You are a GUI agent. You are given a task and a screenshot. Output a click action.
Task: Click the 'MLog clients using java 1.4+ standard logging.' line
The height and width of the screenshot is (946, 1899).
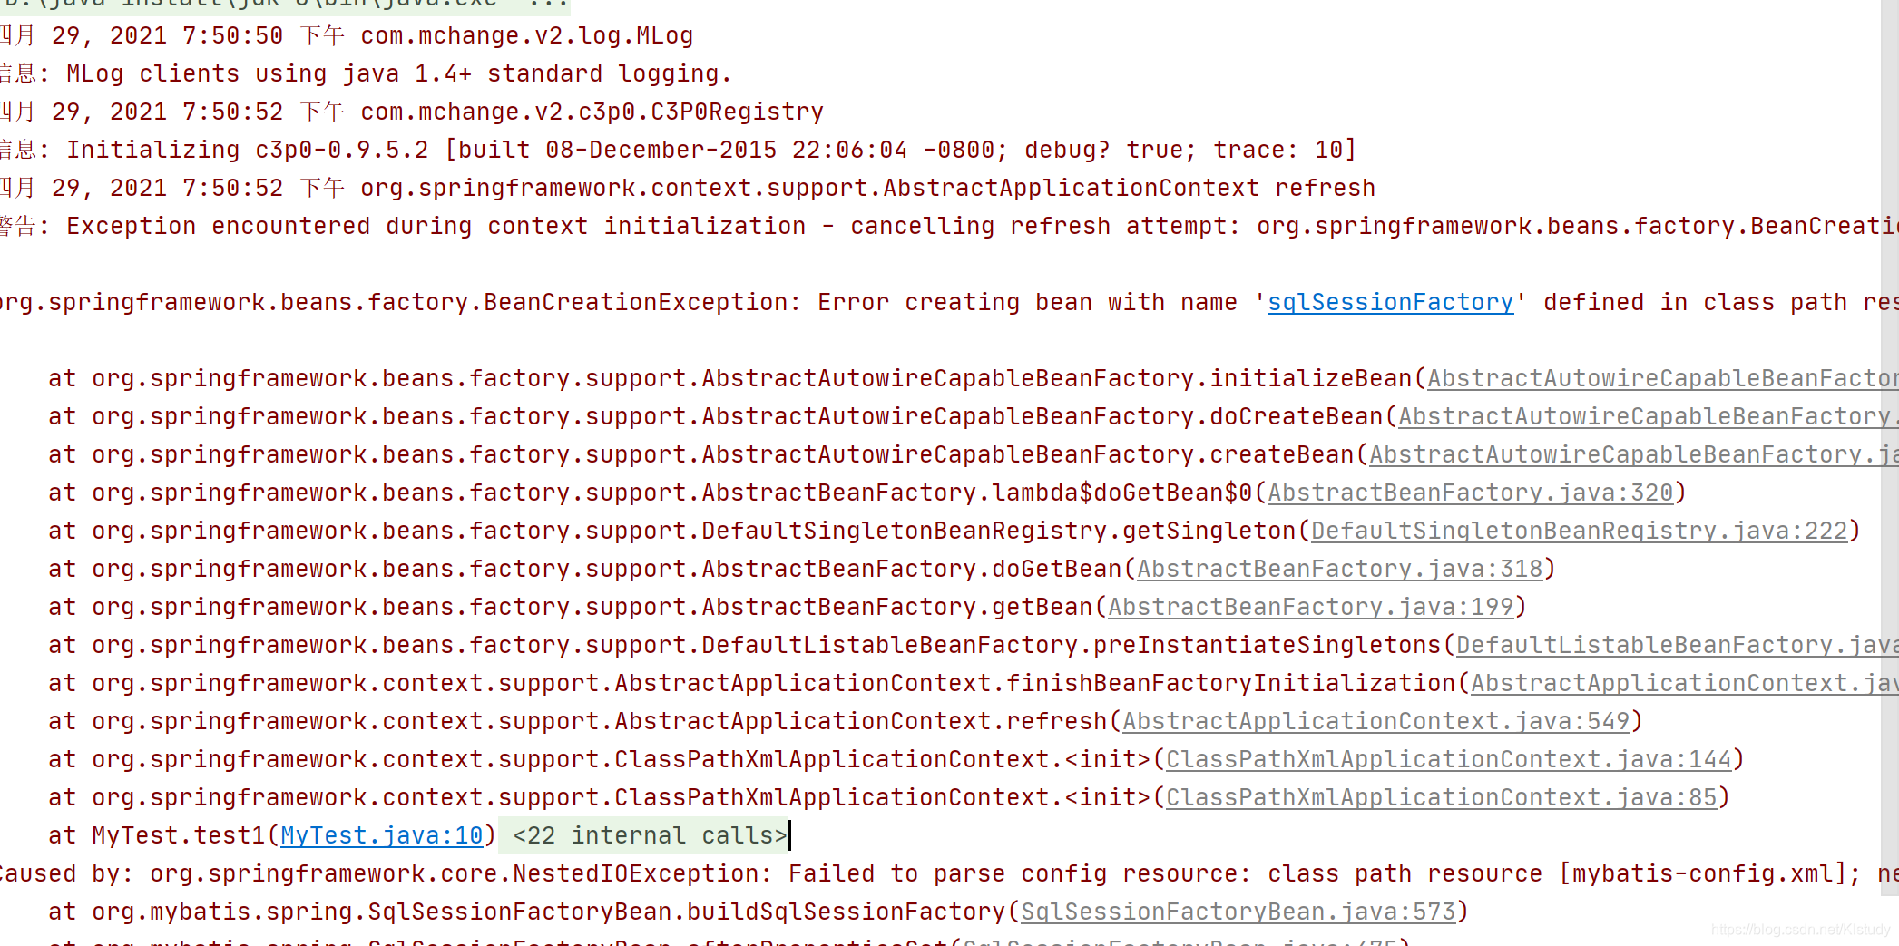(x=366, y=73)
